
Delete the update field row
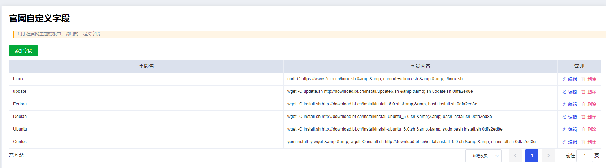(x=589, y=92)
